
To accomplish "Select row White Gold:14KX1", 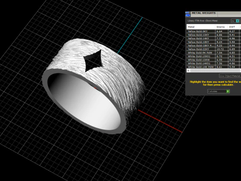I will 214,63.
